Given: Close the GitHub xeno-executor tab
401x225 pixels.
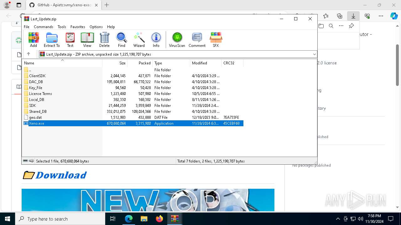Looking at the screenshot, I should [x=96, y=5].
